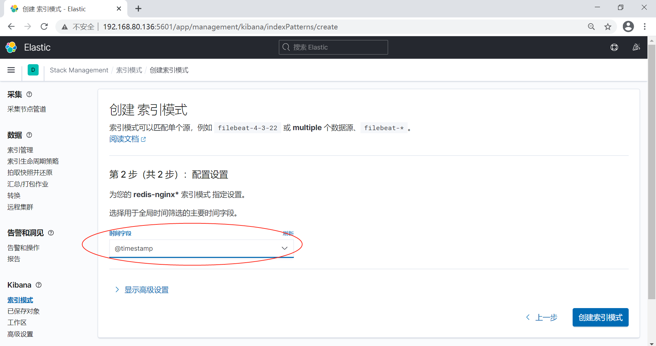Reload the page with browser refresh

[x=44, y=27]
